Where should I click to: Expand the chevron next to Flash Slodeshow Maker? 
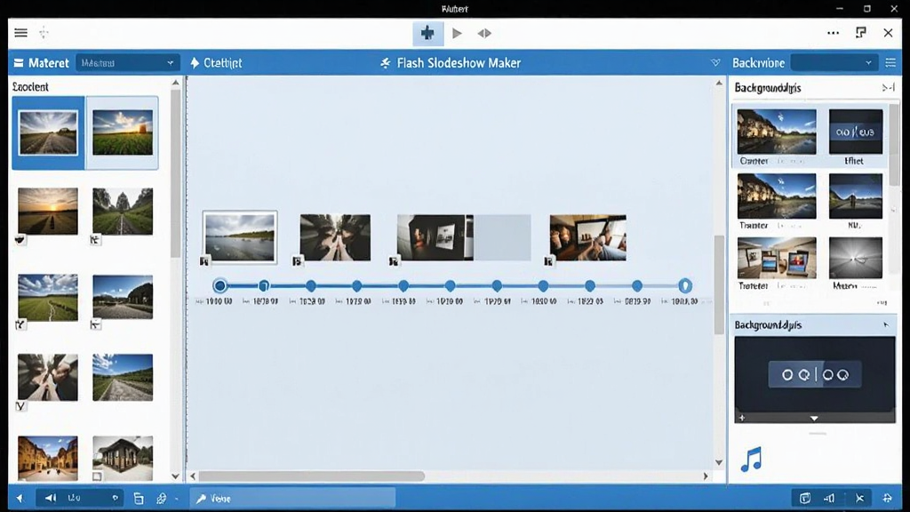point(715,63)
